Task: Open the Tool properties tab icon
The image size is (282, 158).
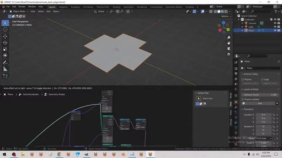Action: click(236, 62)
